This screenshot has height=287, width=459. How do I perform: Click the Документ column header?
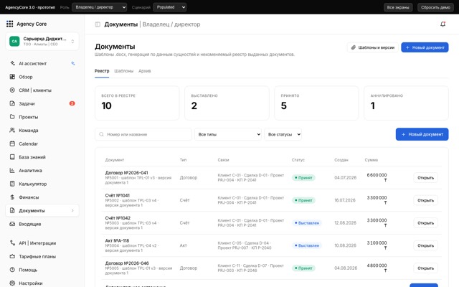coord(115,160)
